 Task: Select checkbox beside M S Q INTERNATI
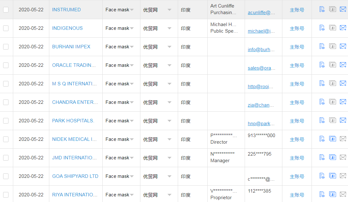pos(6,84)
